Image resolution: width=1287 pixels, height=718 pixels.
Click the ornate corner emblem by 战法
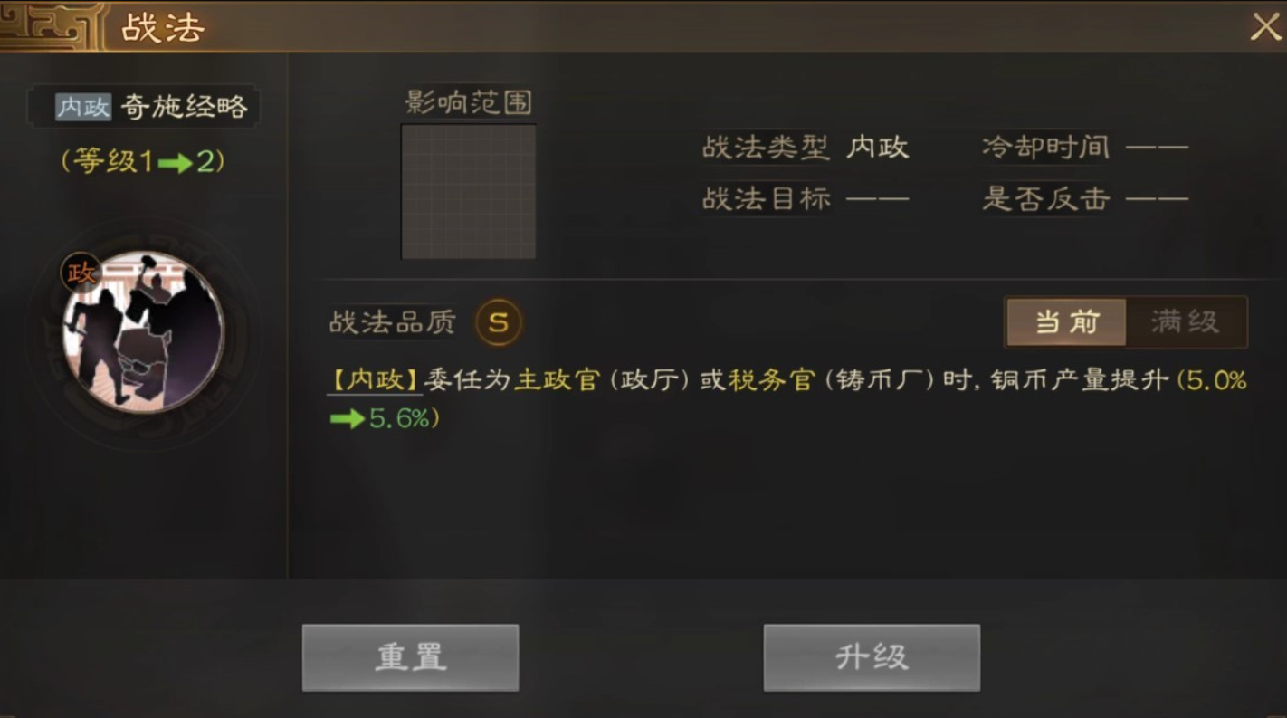point(53,25)
